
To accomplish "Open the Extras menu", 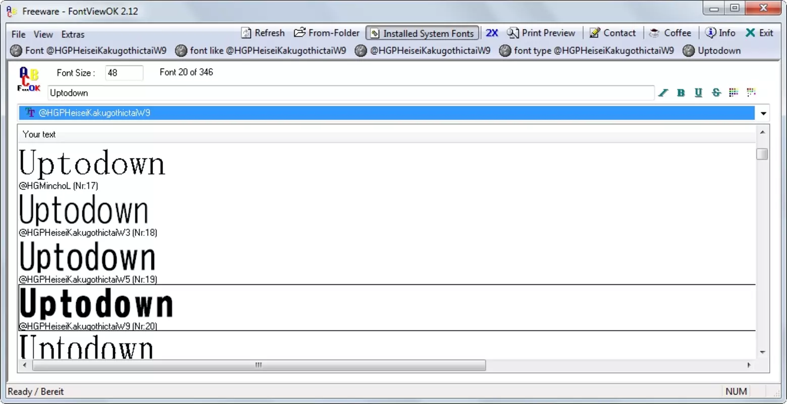I will click(x=73, y=34).
